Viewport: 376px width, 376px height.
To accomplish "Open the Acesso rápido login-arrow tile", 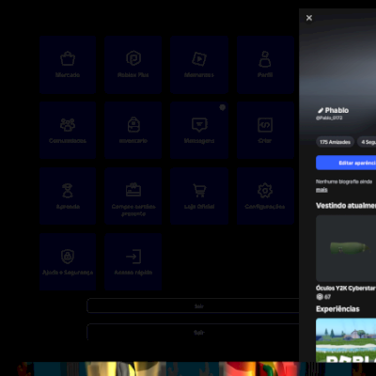I will click(x=133, y=261).
